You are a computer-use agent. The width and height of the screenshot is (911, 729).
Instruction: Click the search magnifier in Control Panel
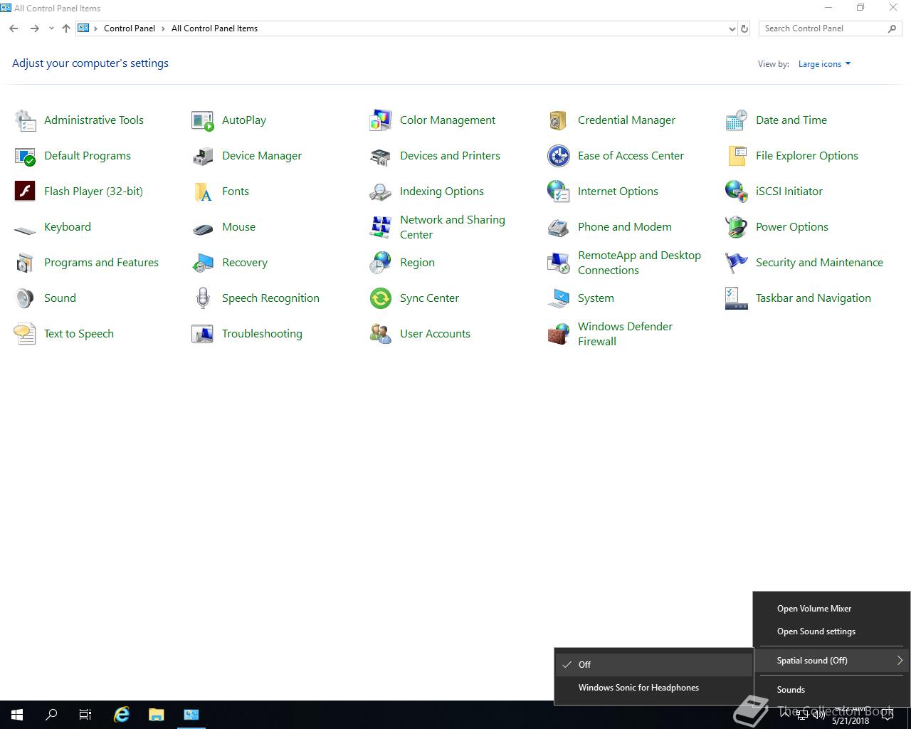click(x=892, y=28)
